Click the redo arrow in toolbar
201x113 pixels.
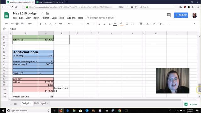pyautogui.click(x=12, y=24)
